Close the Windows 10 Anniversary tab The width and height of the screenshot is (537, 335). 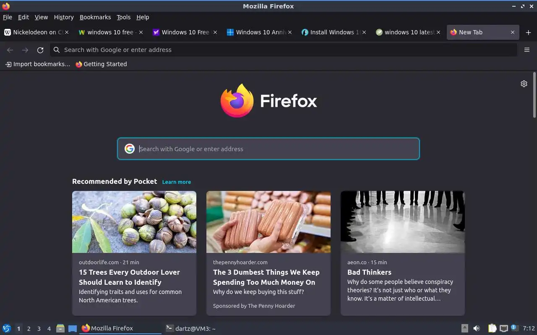tap(289, 32)
